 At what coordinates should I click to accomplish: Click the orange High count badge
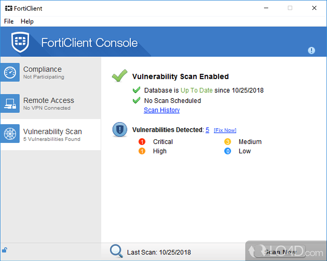(142, 151)
